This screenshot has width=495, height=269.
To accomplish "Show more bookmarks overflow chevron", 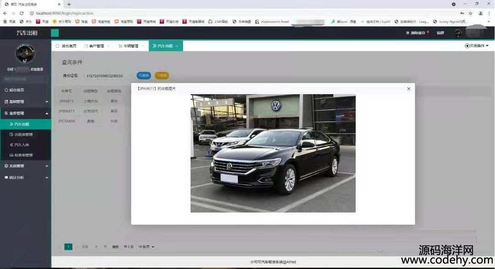I will click(489, 22).
